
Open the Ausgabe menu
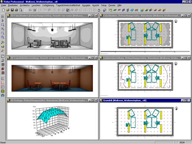[x=86, y=5]
